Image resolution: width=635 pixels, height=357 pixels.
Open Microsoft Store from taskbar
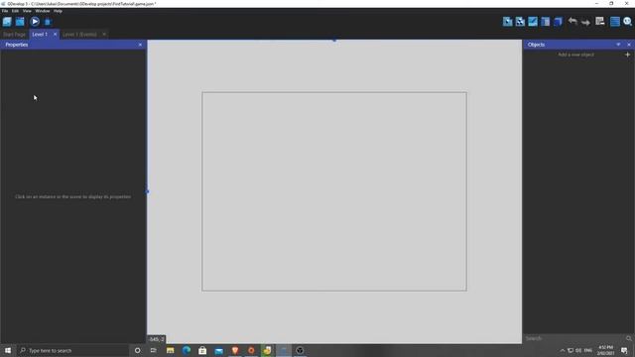click(202, 350)
